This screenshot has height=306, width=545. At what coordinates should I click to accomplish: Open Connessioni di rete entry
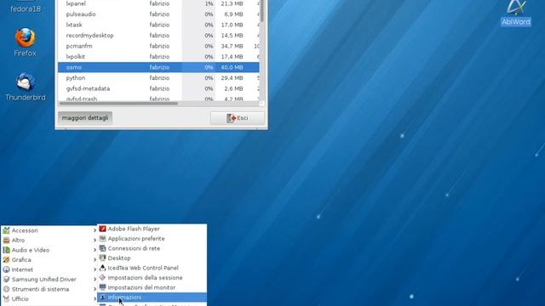click(x=152, y=248)
